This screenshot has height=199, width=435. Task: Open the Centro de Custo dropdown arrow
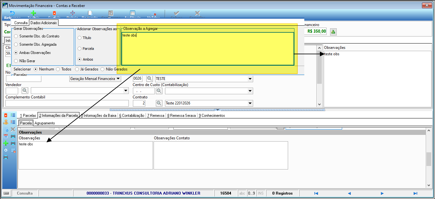click(x=250, y=91)
